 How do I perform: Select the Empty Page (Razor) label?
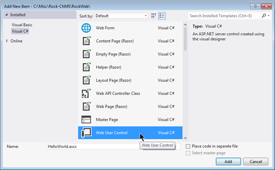point(113,54)
